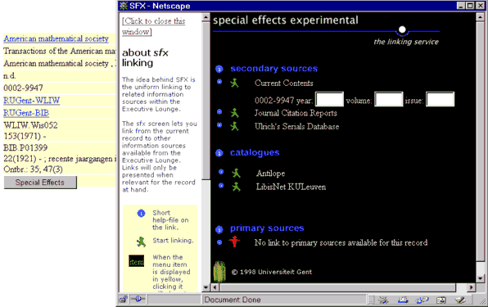The height and width of the screenshot is (307, 488).
Task: Open the RUGent-WLIW link
Action: [31, 100]
